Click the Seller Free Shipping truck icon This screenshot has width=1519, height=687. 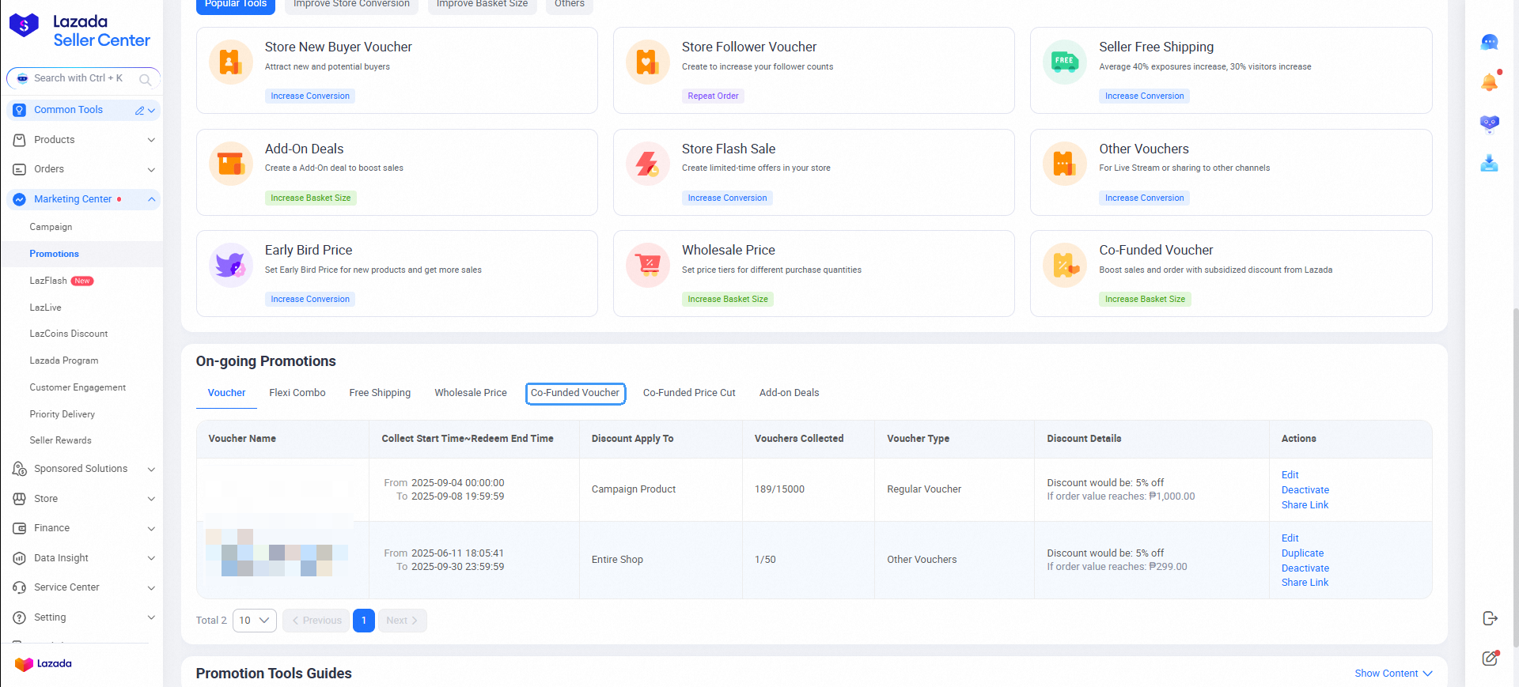point(1065,62)
